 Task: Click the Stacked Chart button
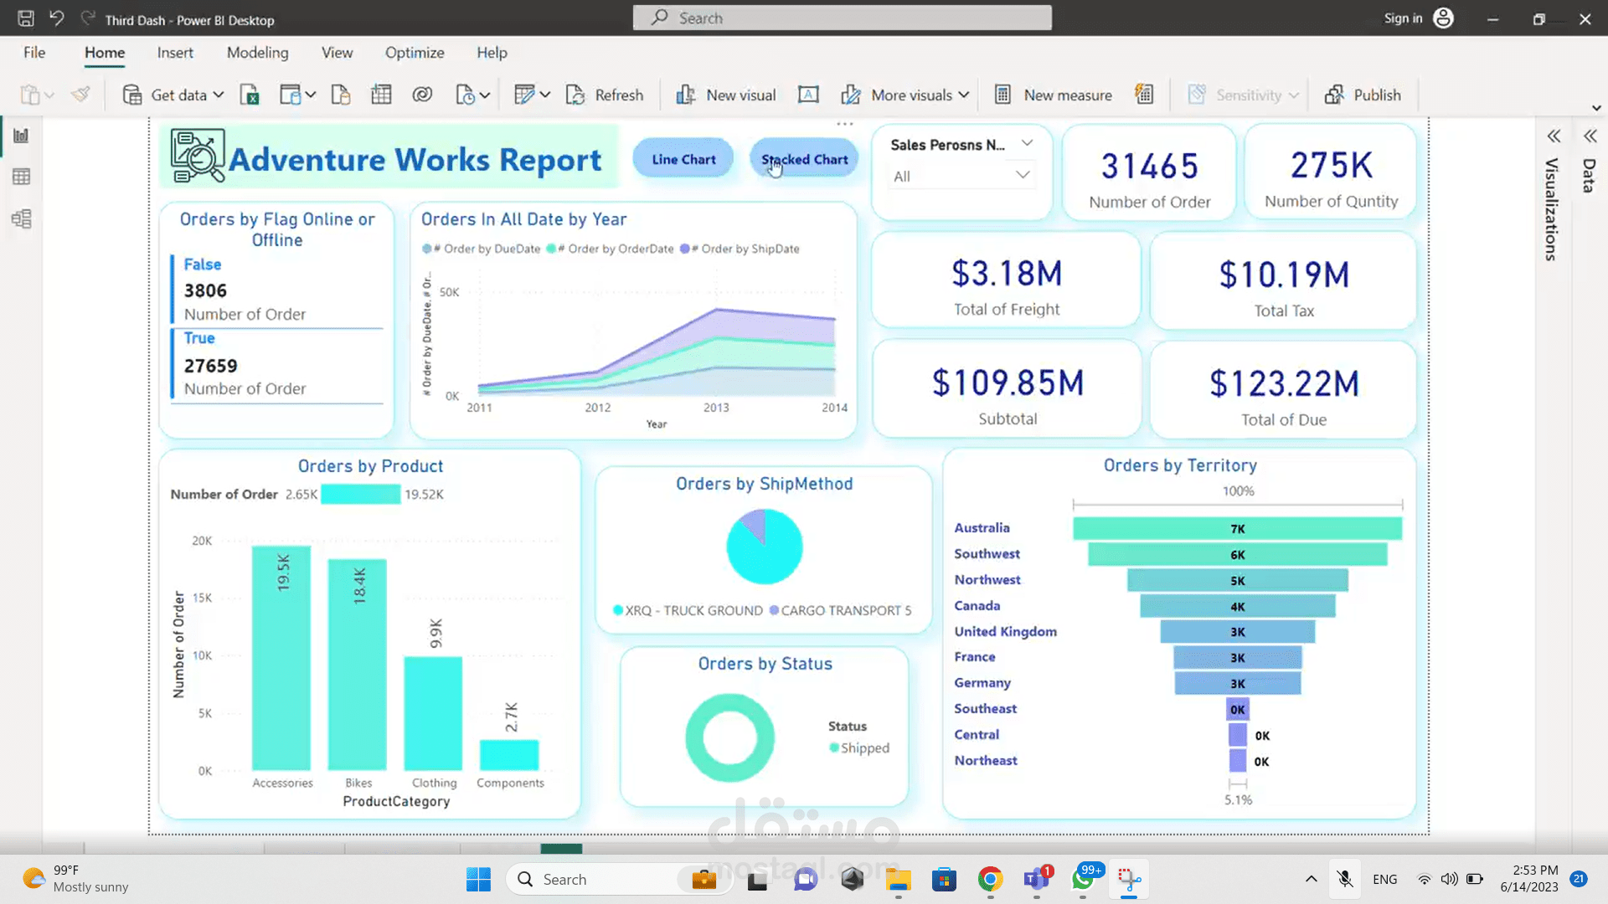point(803,158)
